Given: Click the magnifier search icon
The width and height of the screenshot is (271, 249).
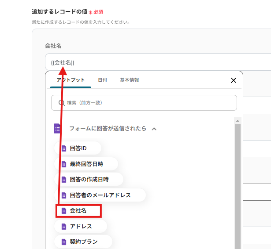Looking at the screenshot, I should coord(61,103).
